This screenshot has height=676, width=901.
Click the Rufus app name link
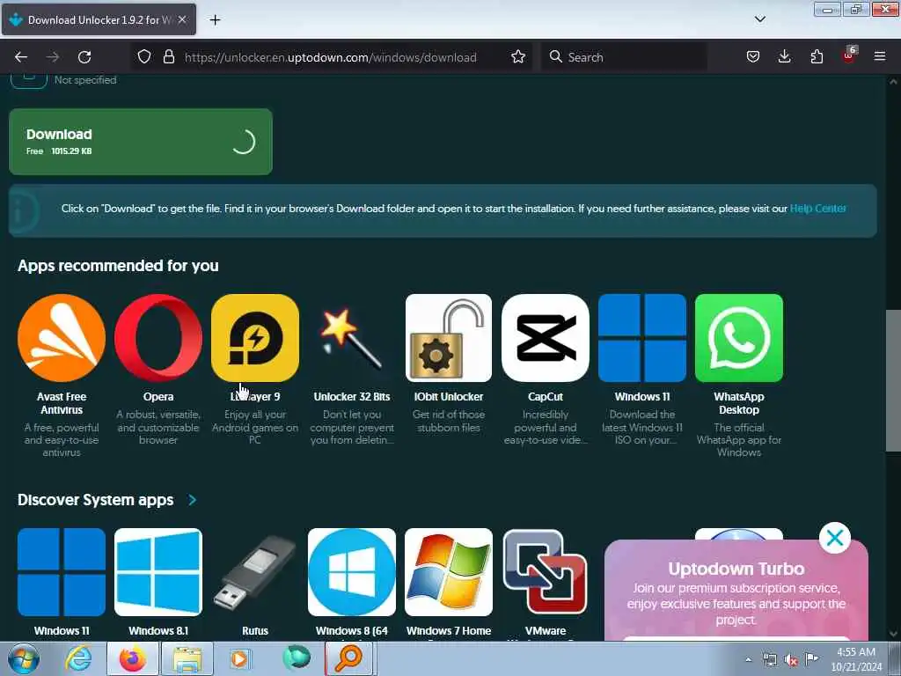pyautogui.click(x=255, y=630)
